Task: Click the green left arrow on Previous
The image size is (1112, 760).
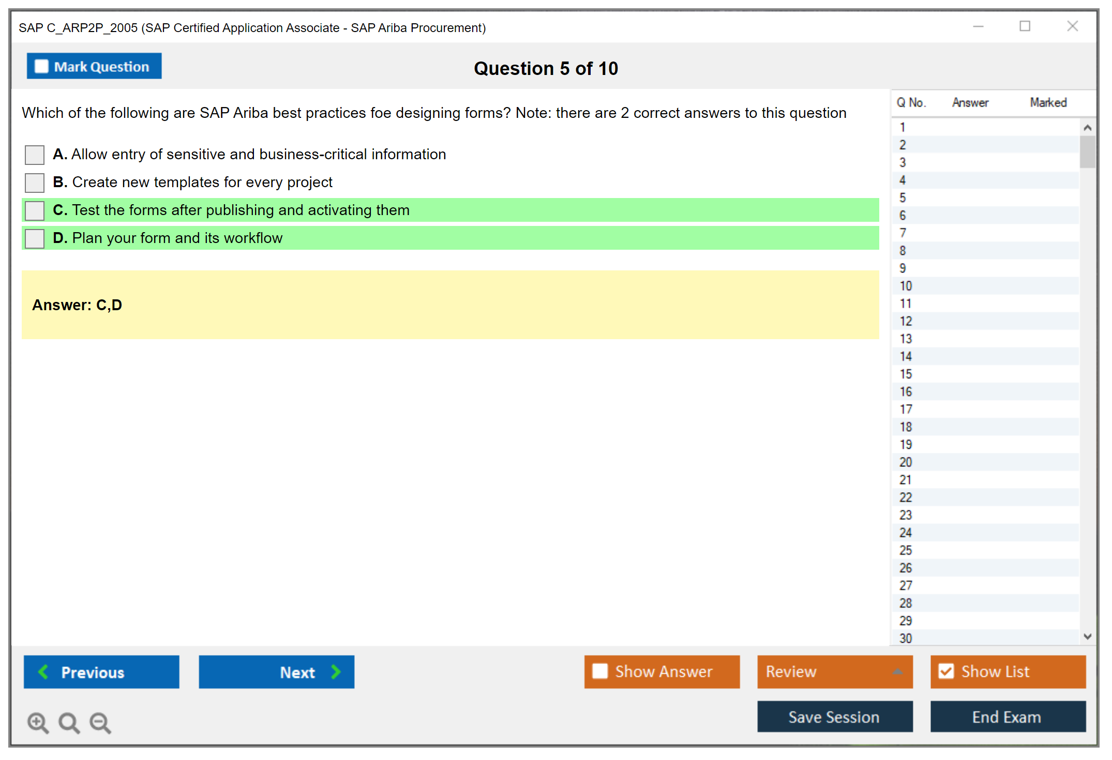Action: click(x=43, y=672)
